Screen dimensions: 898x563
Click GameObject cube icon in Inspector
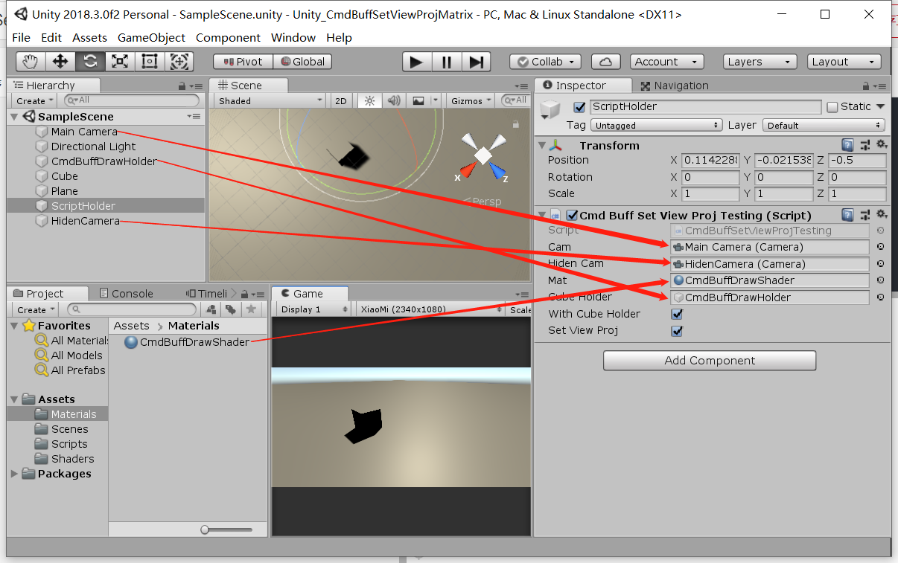[549, 109]
